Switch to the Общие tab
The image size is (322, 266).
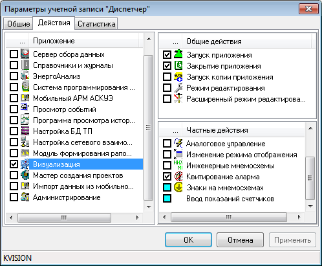coord(18,23)
